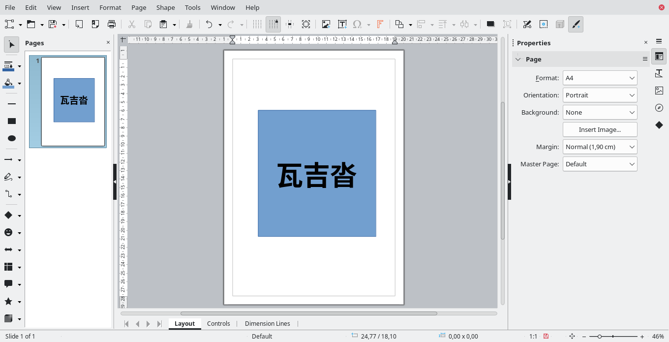Open the Gallery panel in sidebar

(x=659, y=91)
